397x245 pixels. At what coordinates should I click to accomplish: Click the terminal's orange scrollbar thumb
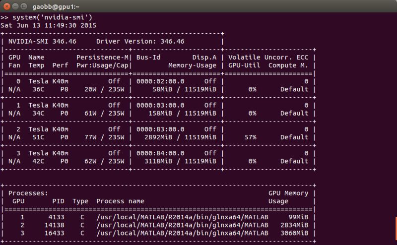(396, 229)
